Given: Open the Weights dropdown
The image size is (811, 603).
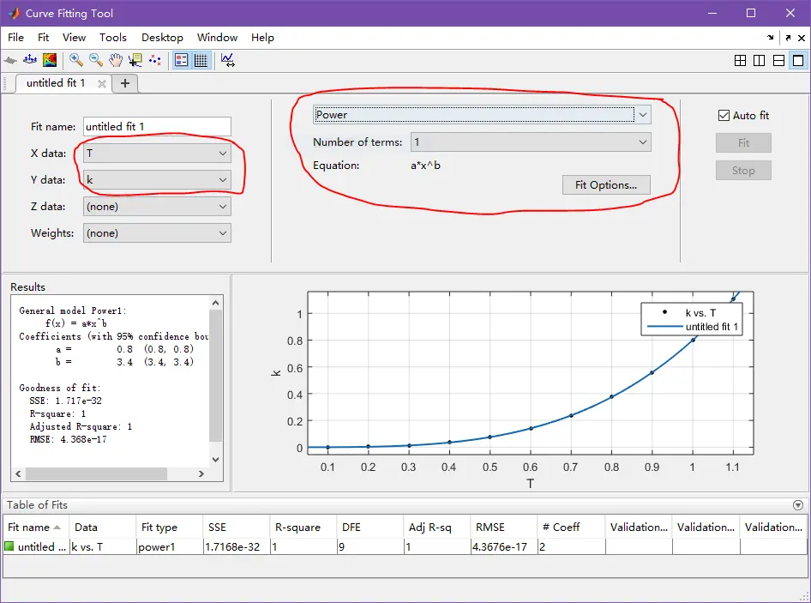Looking at the screenshot, I should pos(157,233).
